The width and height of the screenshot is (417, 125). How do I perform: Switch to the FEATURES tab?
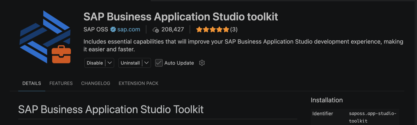point(61,84)
